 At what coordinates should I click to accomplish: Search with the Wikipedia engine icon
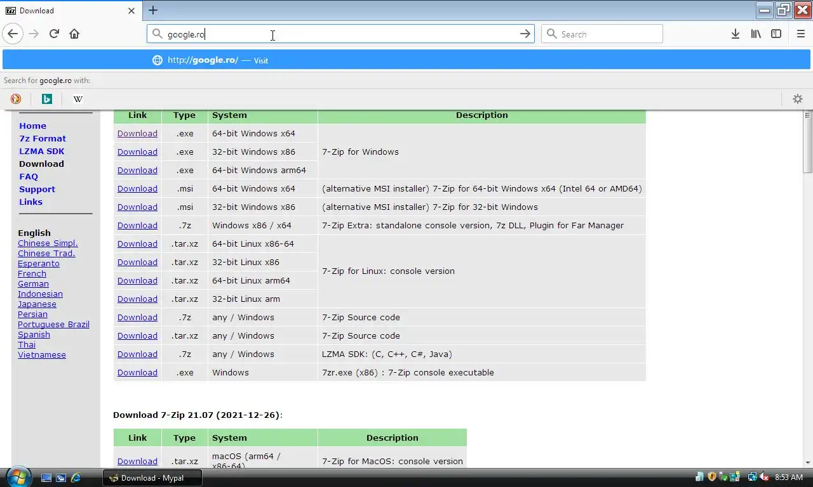pyautogui.click(x=77, y=99)
